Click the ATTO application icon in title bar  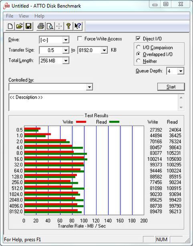6,6
